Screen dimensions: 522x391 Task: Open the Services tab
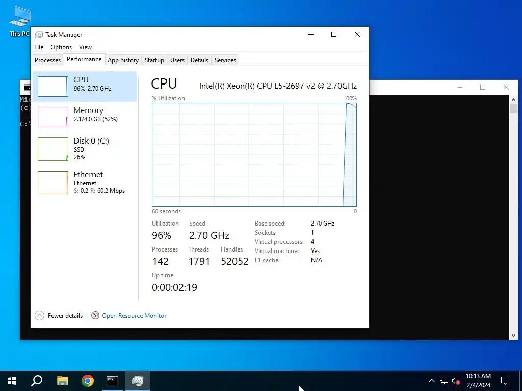(x=225, y=60)
